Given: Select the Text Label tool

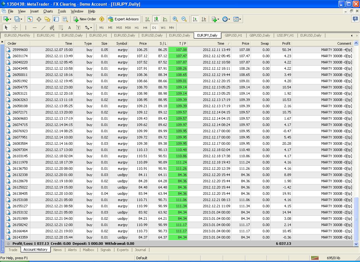Looking at the screenshot, I should (78, 28).
